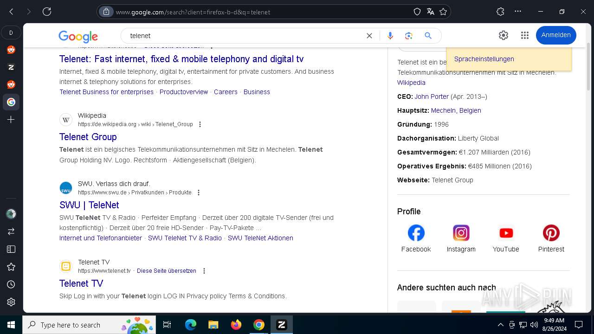594x334 pixels.
Task: Click Windows taskbar search box
Action: 89,325
